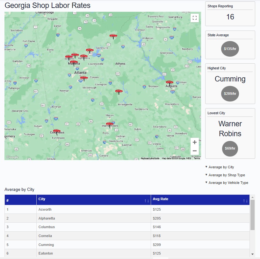Click the northernmost red car marker above Gainesville
This screenshot has height=259, width=260.
click(x=113, y=37)
